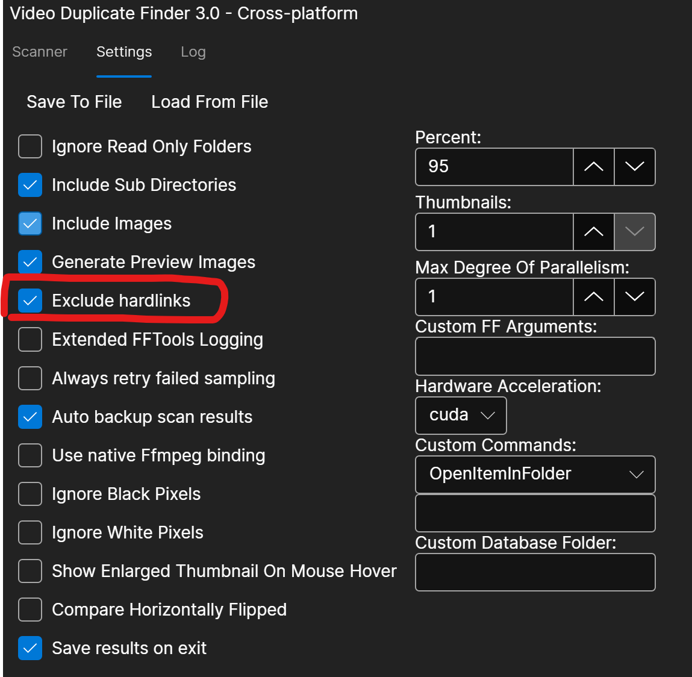
Task: Lower Max Degree Of Parallelism
Action: coord(634,297)
